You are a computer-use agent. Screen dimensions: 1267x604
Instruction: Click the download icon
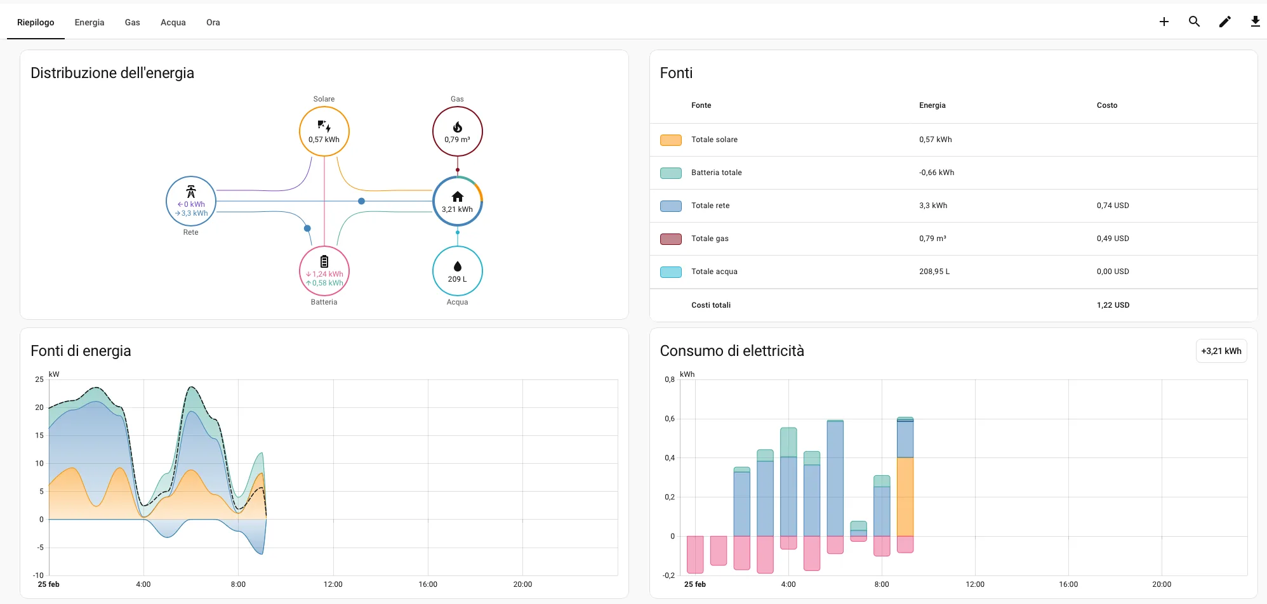click(x=1255, y=22)
